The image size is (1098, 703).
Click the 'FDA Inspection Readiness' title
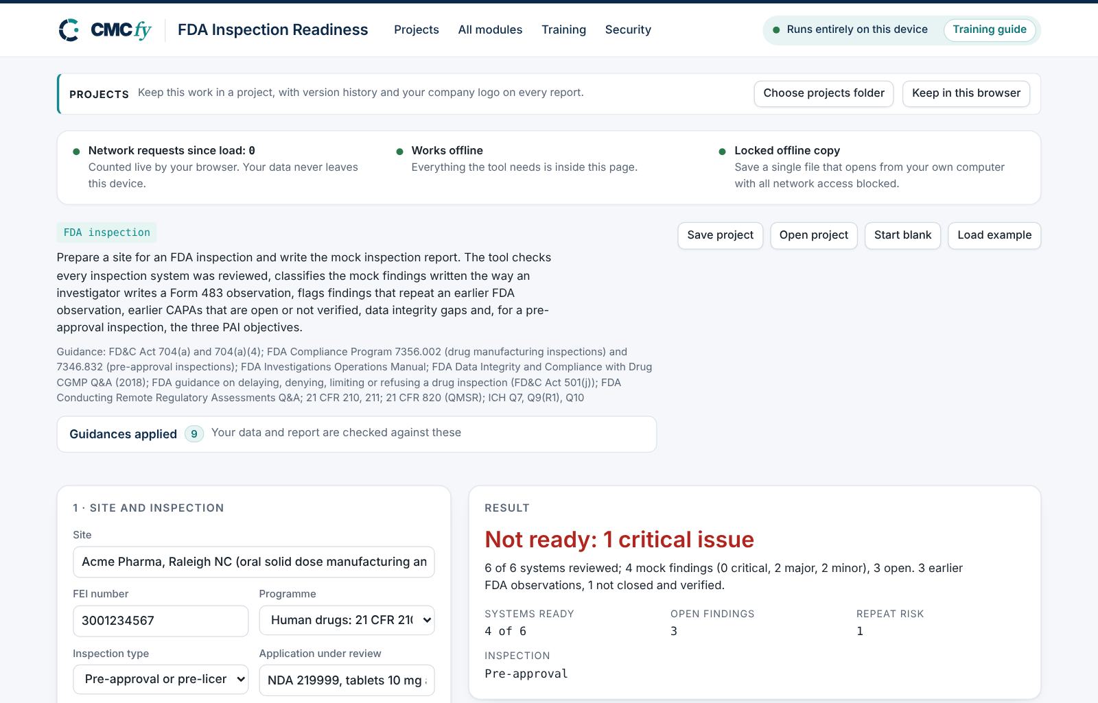point(272,29)
